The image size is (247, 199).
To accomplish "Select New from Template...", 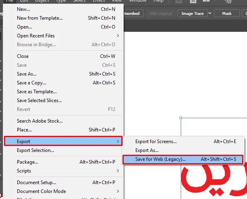I will pyautogui.click(x=63, y=18).
